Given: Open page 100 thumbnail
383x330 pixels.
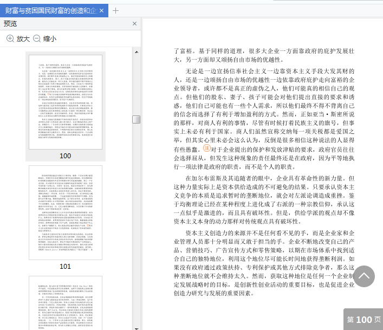Looking at the screenshot, I should click(66, 102).
